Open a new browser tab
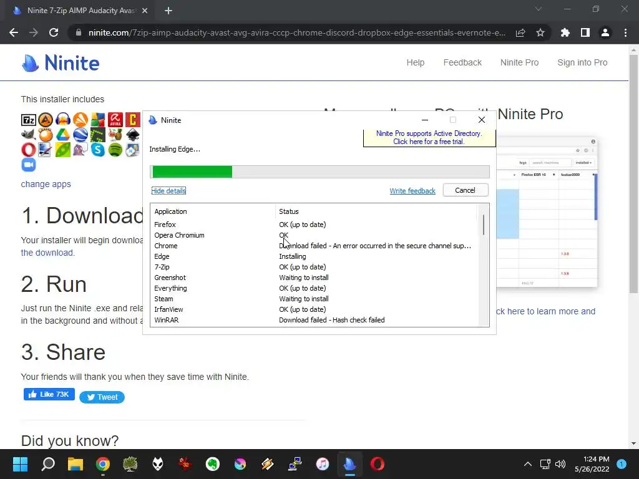 [168, 11]
